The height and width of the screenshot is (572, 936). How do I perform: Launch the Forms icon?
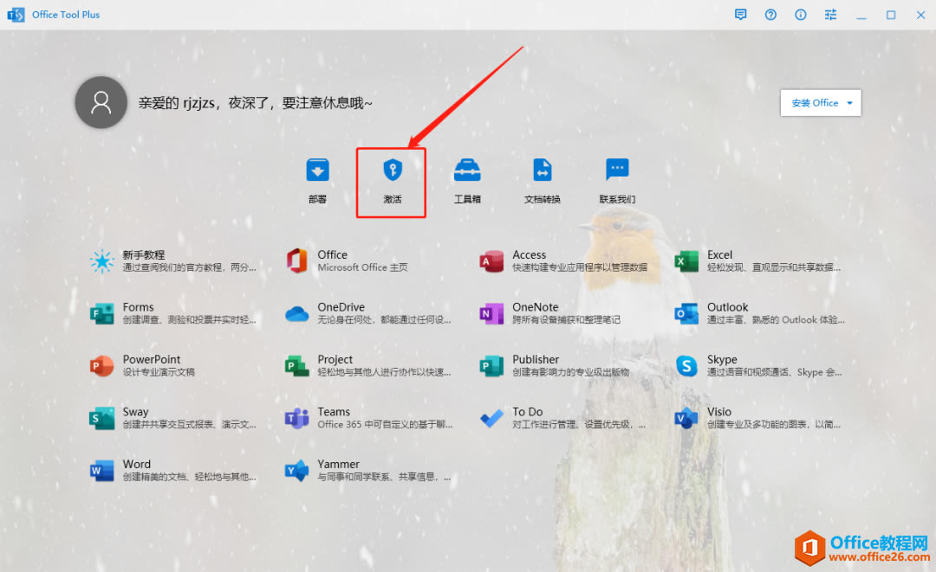pyautogui.click(x=102, y=313)
